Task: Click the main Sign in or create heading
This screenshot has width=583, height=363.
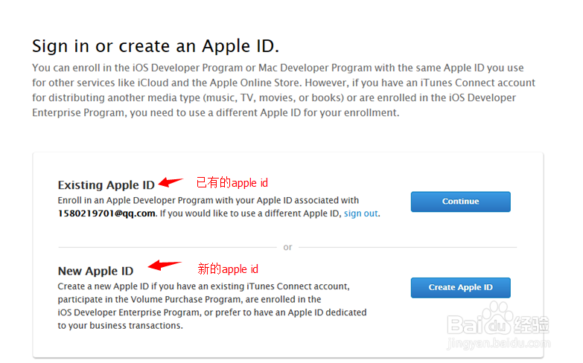Action: 156,46
